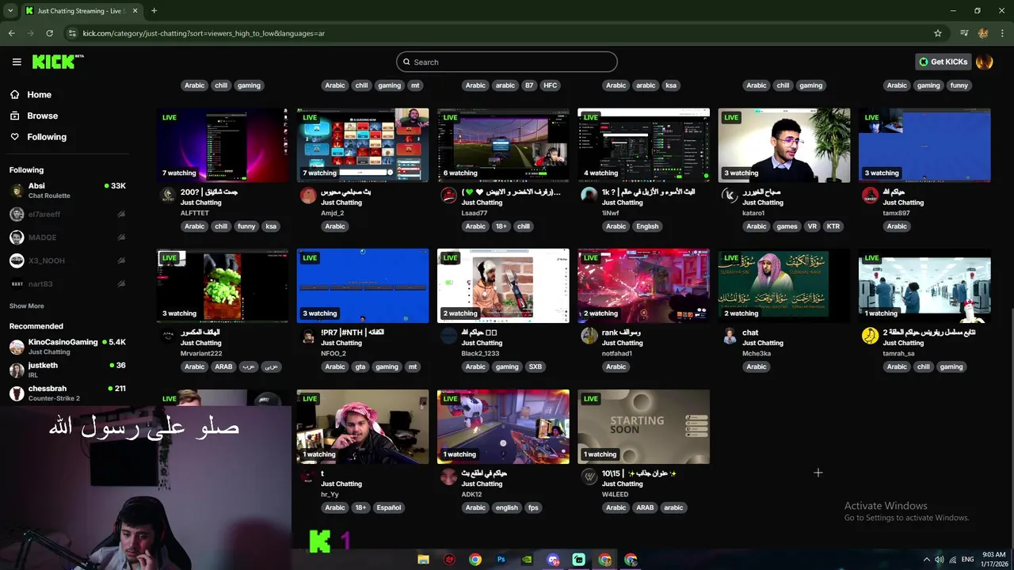Open tamrah_sa stream thumbnail
Viewport: 1014px width, 570px height.
tap(924, 286)
